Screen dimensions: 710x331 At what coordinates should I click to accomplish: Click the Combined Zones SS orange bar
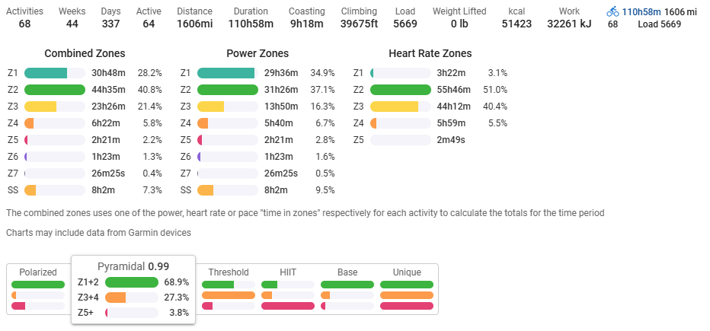(x=30, y=190)
